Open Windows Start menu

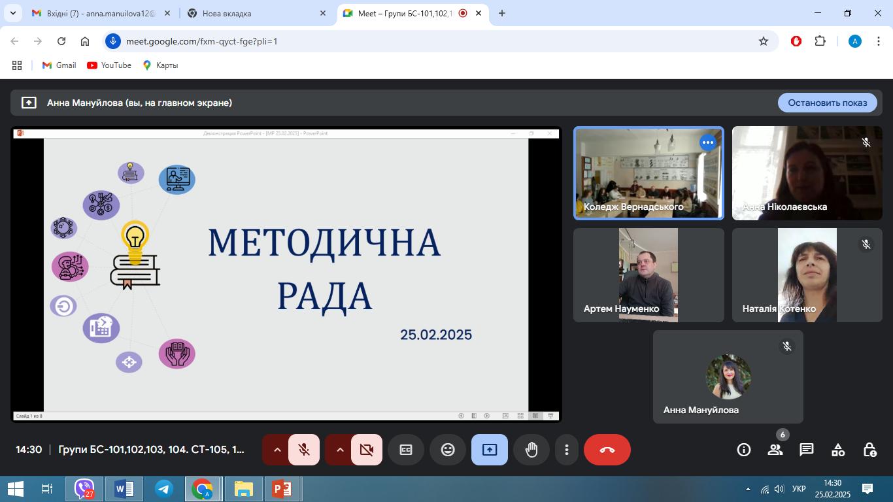point(15,489)
